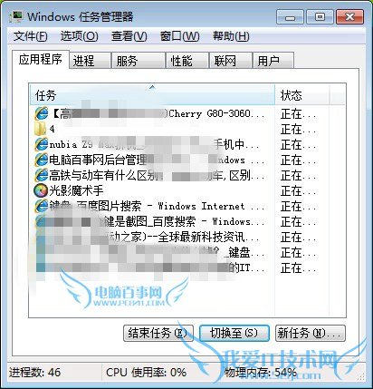
Task: Open the 选项(O) menu
Action: (x=79, y=36)
